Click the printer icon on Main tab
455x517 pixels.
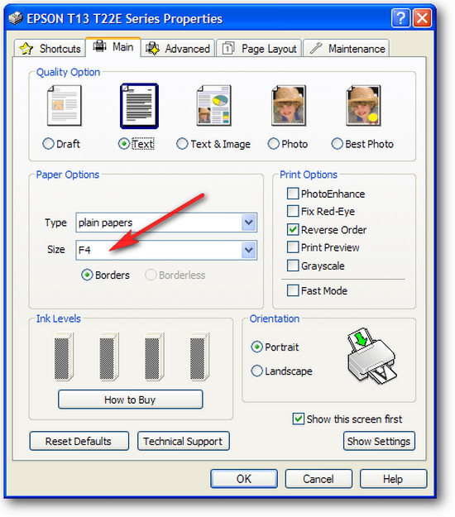(99, 46)
